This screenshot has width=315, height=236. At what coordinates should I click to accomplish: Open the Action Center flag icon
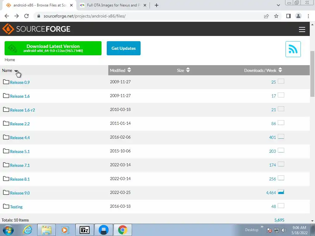pyautogui.click(x=269, y=230)
